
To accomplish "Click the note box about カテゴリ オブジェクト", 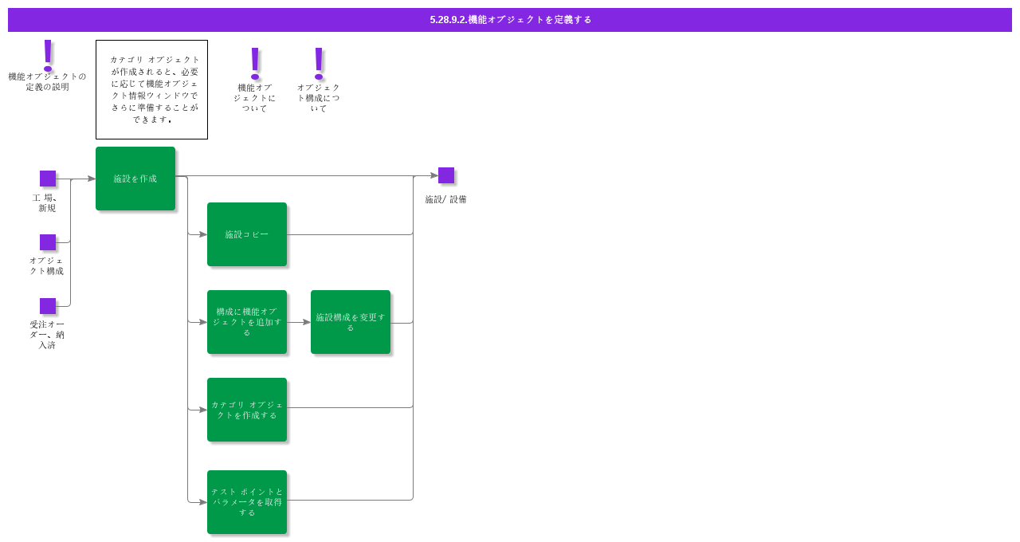I will [x=151, y=89].
